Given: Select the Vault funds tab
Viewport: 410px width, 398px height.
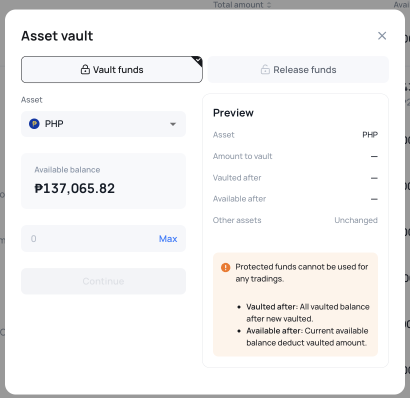Looking at the screenshot, I should pyautogui.click(x=111, y=69).
